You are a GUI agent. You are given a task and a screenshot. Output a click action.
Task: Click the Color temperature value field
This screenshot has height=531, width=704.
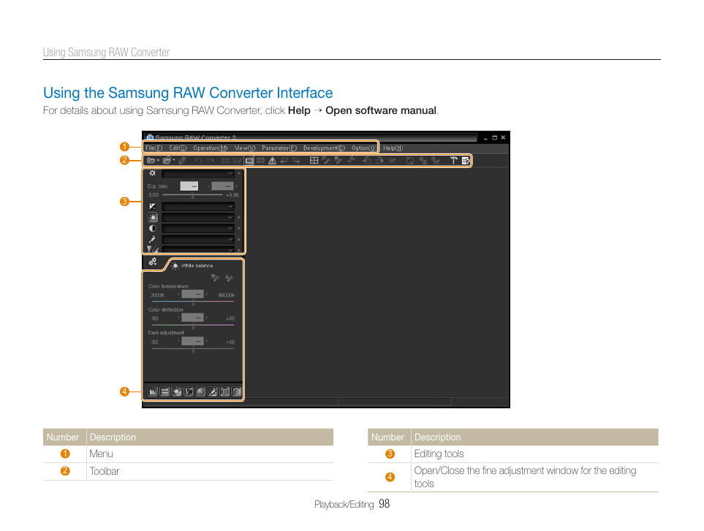192,294
